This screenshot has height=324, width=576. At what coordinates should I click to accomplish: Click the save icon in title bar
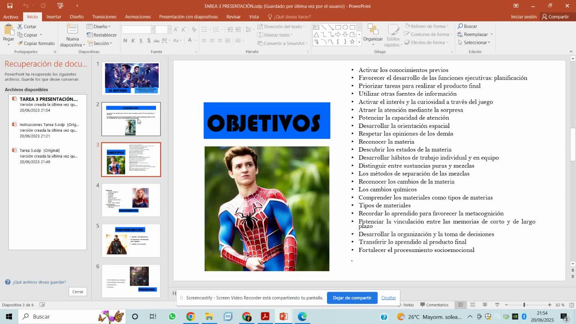coord(10,6)
